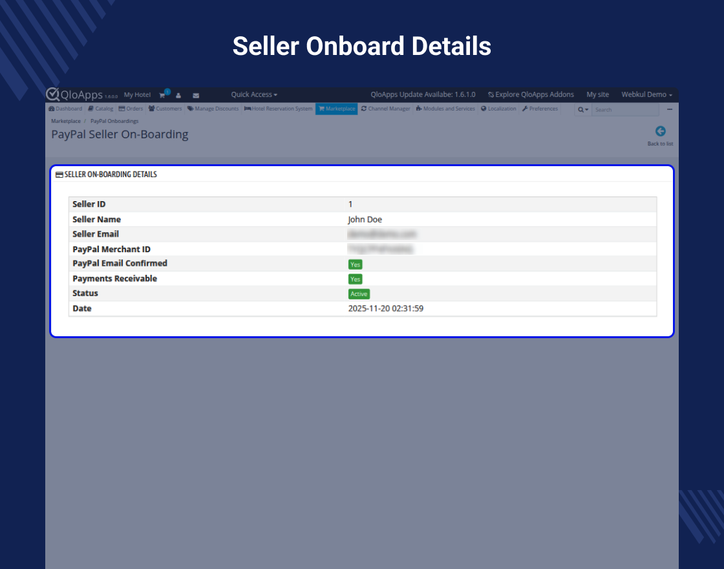The image size is (724, 569).
Task: Open the customers notification person icon
Action: [x=178, y=95]
